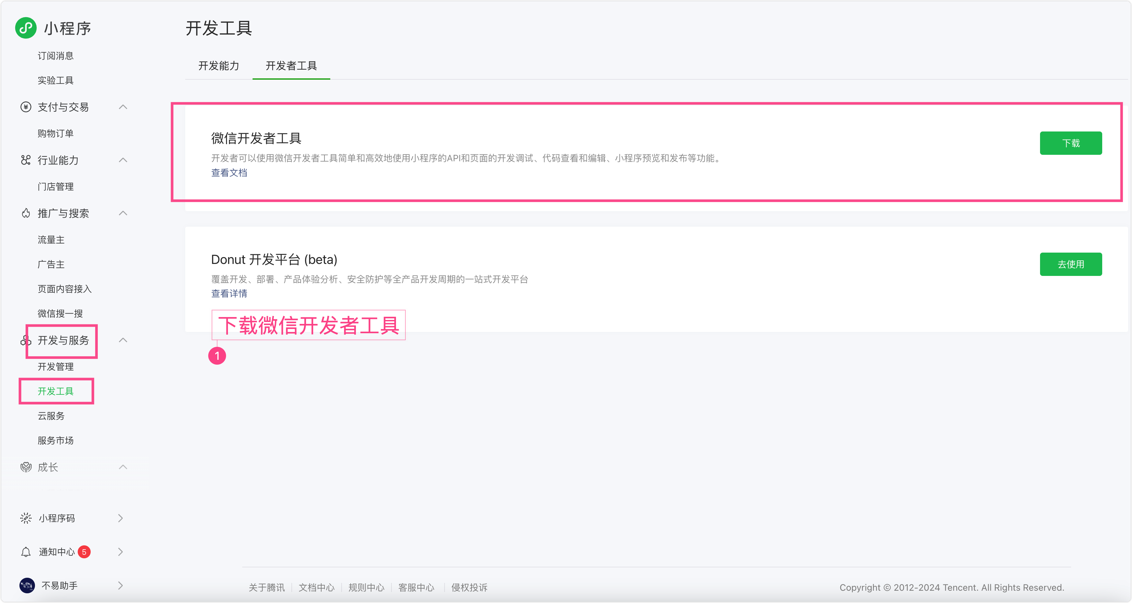Image resolution: width=1132 pixels, height=603 pixels.
Task: Select the 开发者工具 tab
Action: (x=291, y=65)
